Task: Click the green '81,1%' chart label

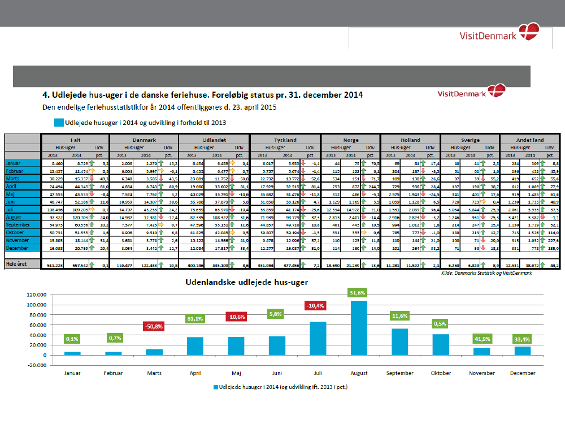Action: (195, 319)
